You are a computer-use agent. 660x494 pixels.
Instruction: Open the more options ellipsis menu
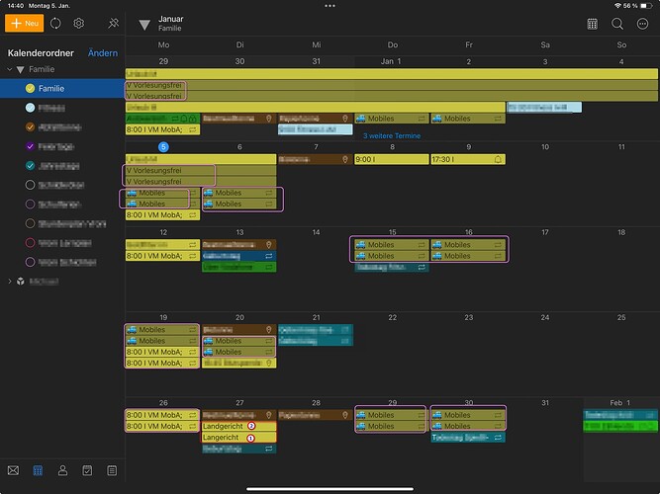point(642,24)
